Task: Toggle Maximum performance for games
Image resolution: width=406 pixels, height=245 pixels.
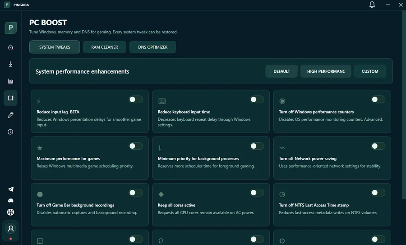Action: pos(136,146)
